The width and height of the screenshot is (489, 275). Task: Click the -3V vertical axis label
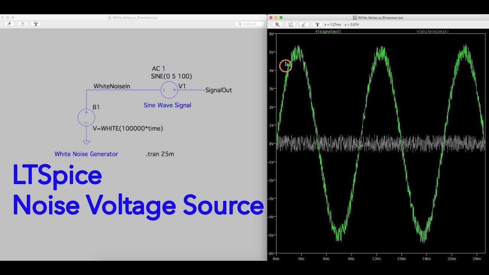(x=271, y=199)
